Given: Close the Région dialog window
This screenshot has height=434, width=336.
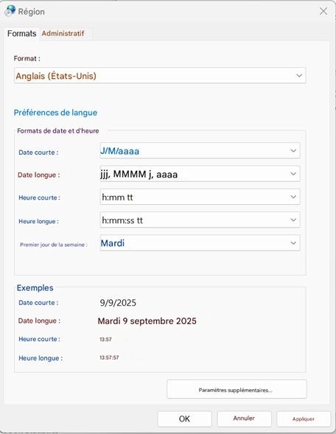Looking at the screenshot, I should pos(323,11).
